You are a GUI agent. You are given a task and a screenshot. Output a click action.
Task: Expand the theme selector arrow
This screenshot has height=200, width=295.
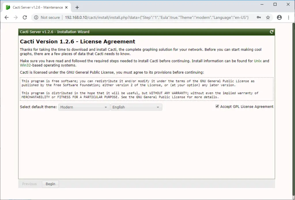point(105,107)
